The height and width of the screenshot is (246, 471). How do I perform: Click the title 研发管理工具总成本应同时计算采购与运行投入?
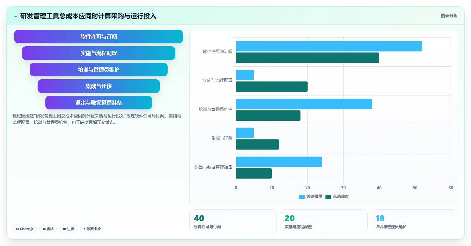coord(88,16)
